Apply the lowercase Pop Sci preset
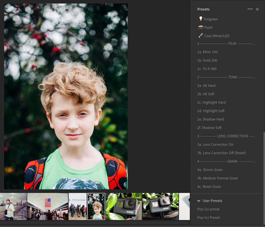 (208, 209)
